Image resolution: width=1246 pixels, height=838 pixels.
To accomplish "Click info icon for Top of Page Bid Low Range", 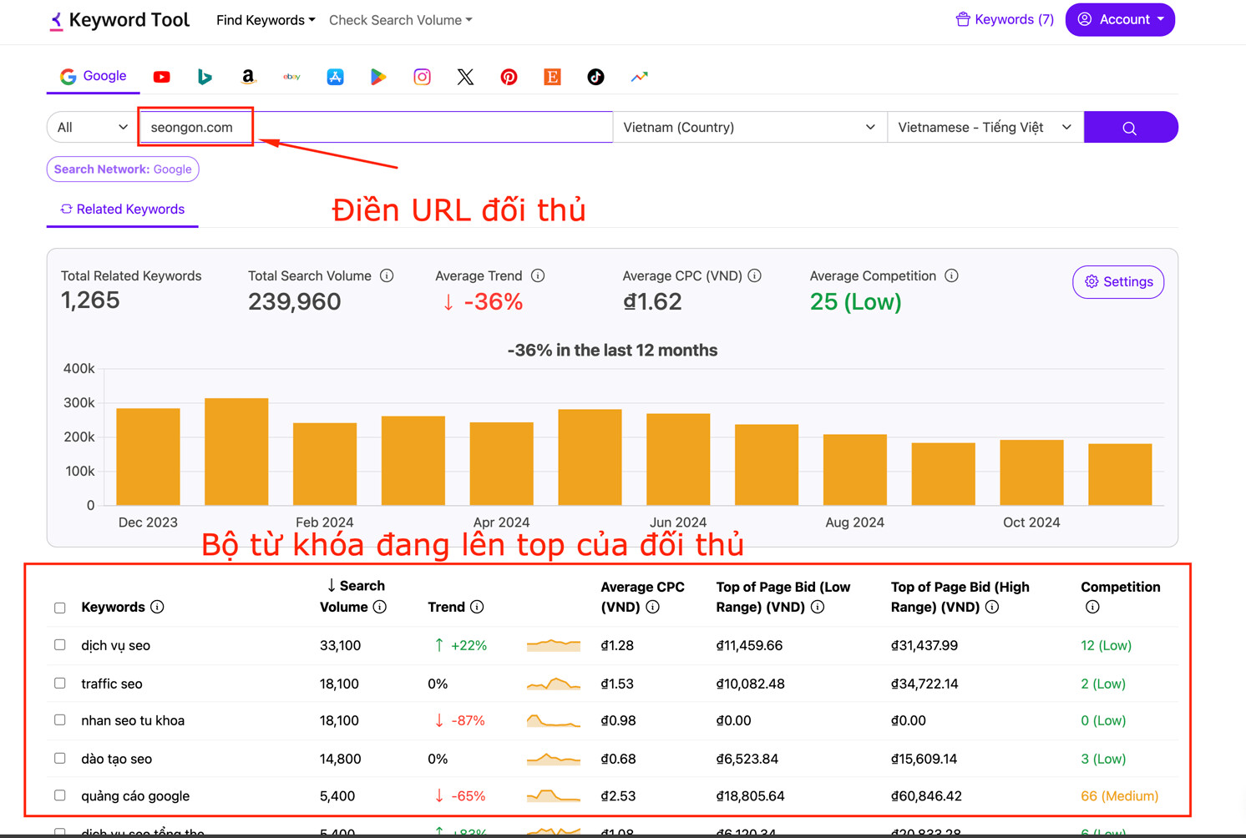I will click(818, 607).
